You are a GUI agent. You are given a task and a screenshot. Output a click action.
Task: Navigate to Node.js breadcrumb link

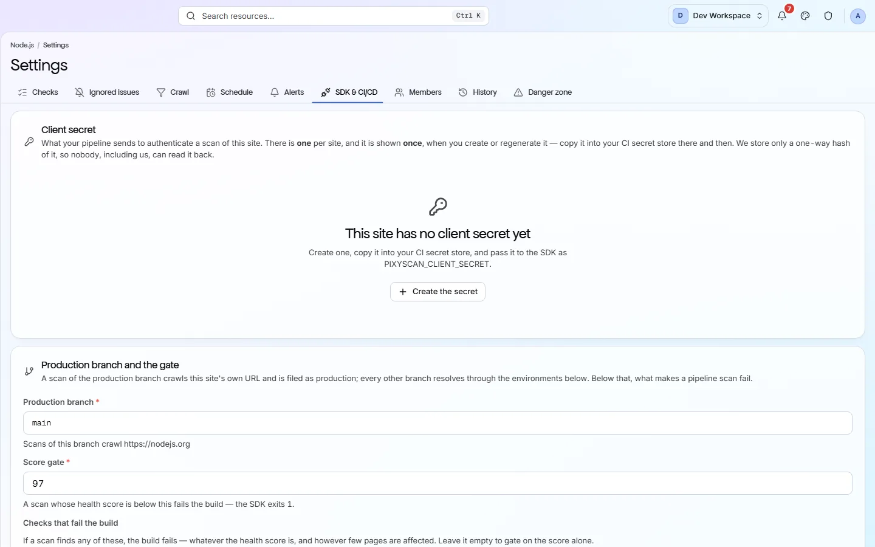22,45
